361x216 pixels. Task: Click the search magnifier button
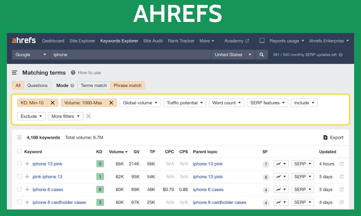tap(261, 55)
